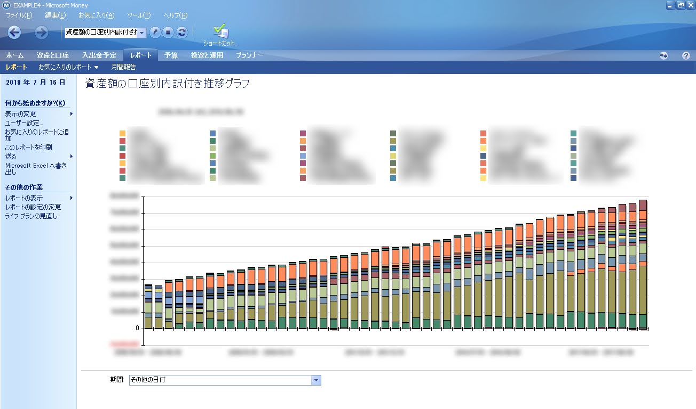Switch to the プランナー tab

click(x=250, y=55)
